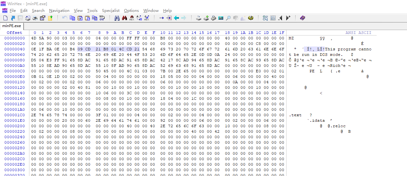This screenshot has width=407, height=176.
Task: Click the Go To Offset arrow icon
Action: point(162,18)
